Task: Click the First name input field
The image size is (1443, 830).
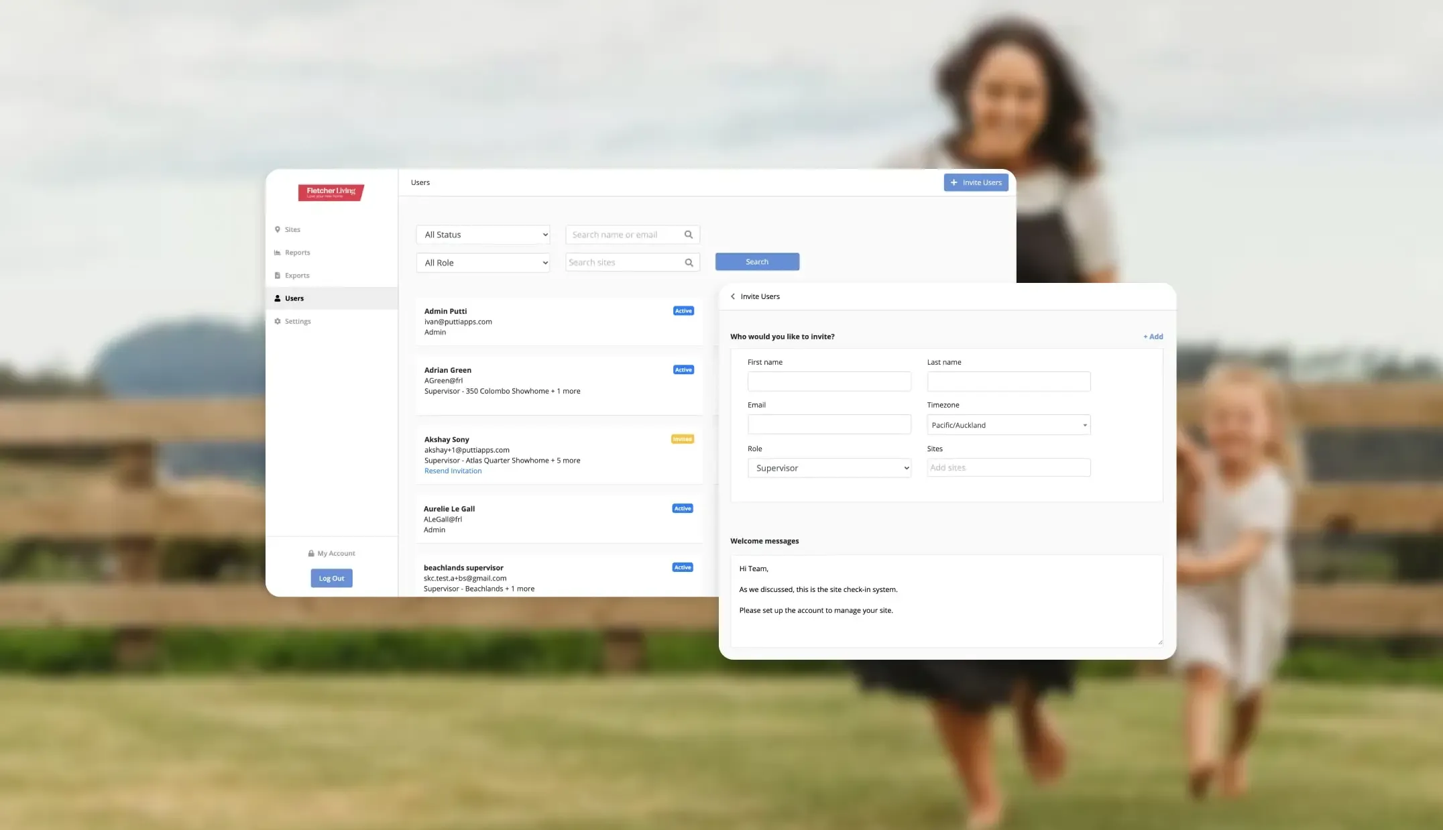Action: tap(829, 381)
